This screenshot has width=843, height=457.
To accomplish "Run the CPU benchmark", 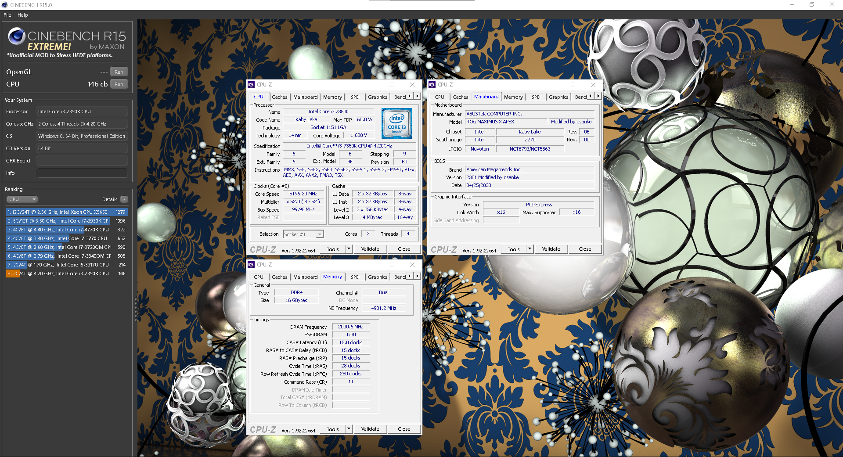I will 119,84.
